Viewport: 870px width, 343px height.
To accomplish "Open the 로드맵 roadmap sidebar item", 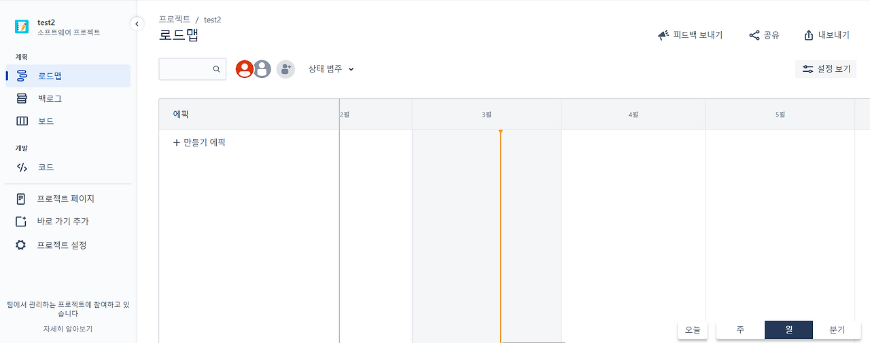I will (x=68, y=76).
